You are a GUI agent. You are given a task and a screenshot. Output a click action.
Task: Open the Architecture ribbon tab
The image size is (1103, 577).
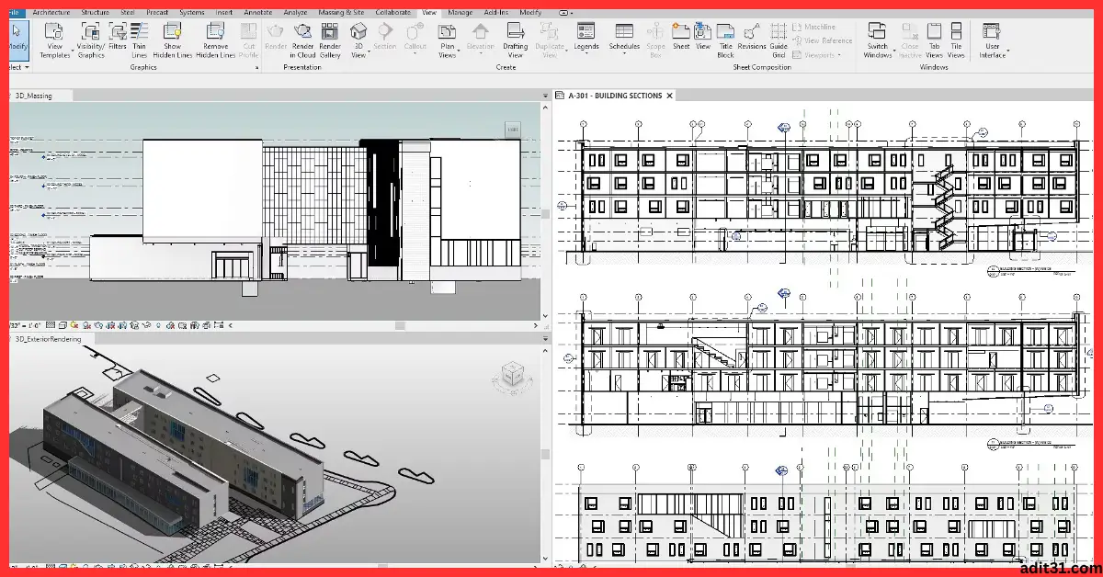point(52,13)
